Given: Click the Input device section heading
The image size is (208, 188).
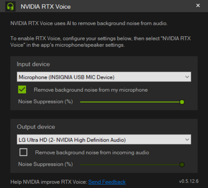Looking at the screenshot, I should point(33,64).
